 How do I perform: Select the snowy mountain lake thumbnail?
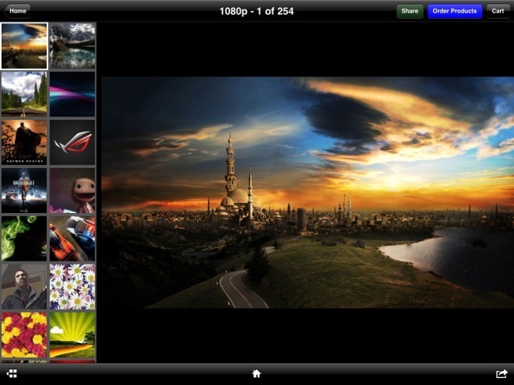(x=72, y=46)
